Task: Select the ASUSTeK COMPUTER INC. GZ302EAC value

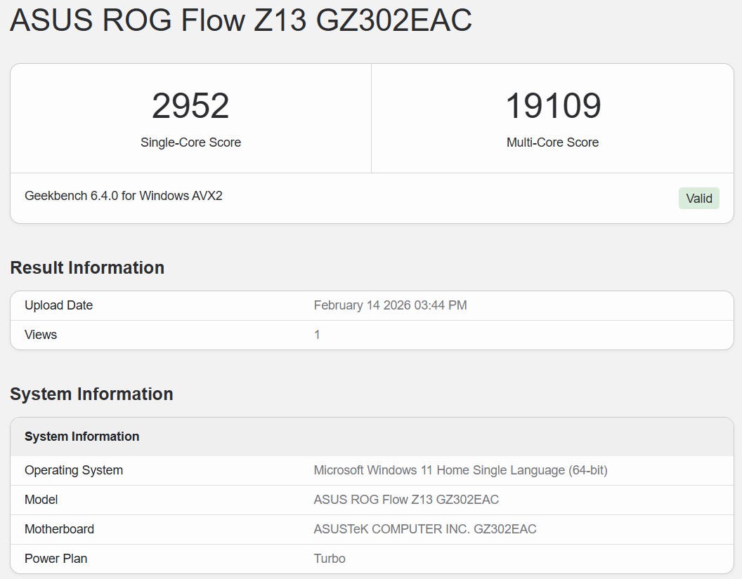Action: tap(424, 529)
